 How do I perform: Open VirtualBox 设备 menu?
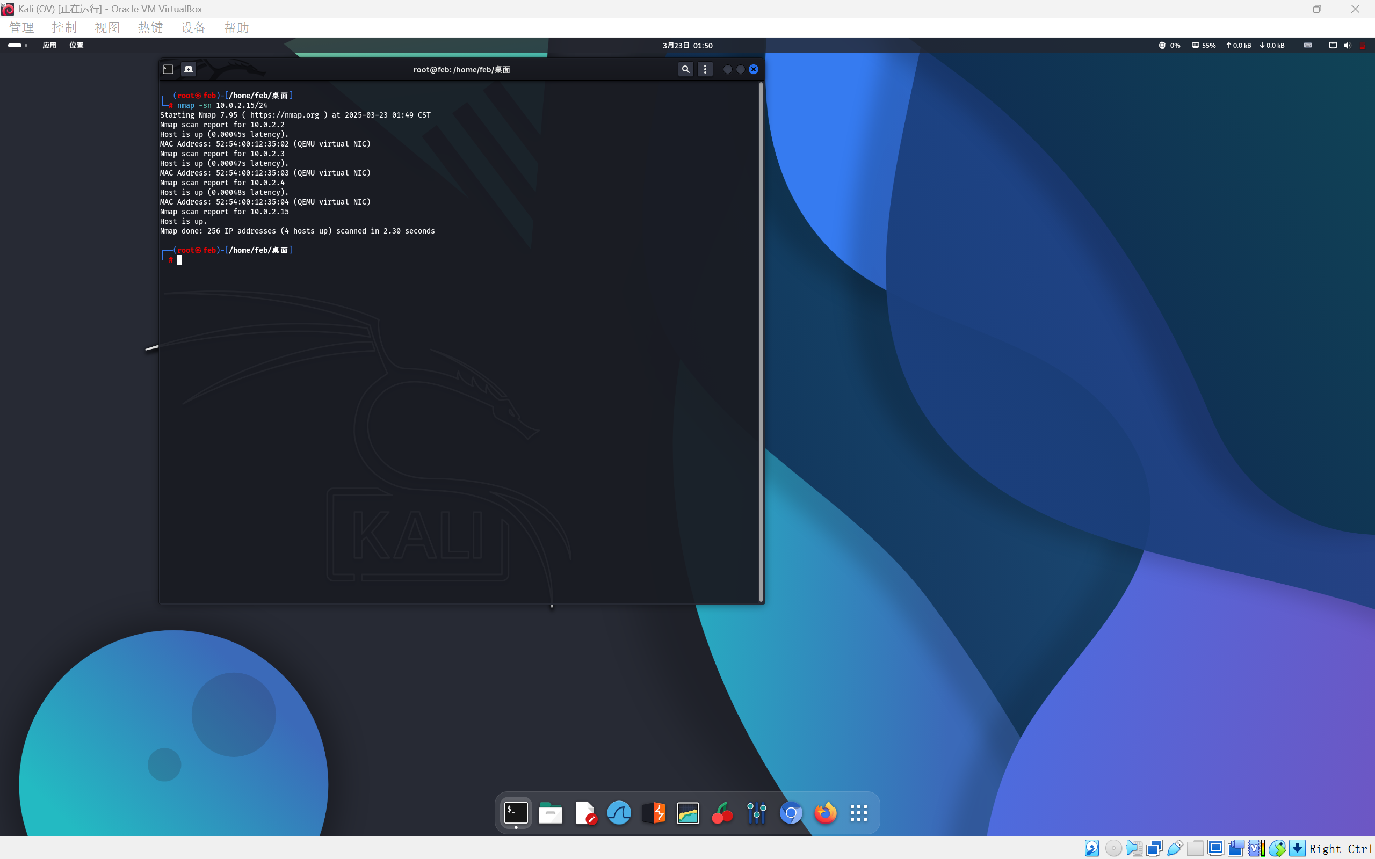[193, 27]
